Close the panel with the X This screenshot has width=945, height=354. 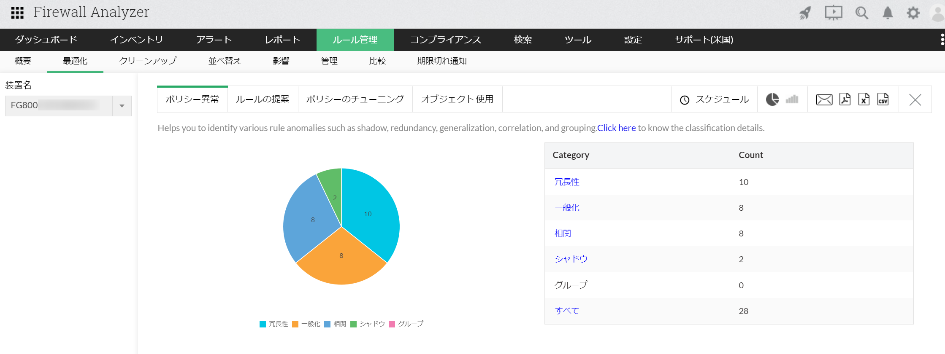pyautogui.click(x=915, y=100)
